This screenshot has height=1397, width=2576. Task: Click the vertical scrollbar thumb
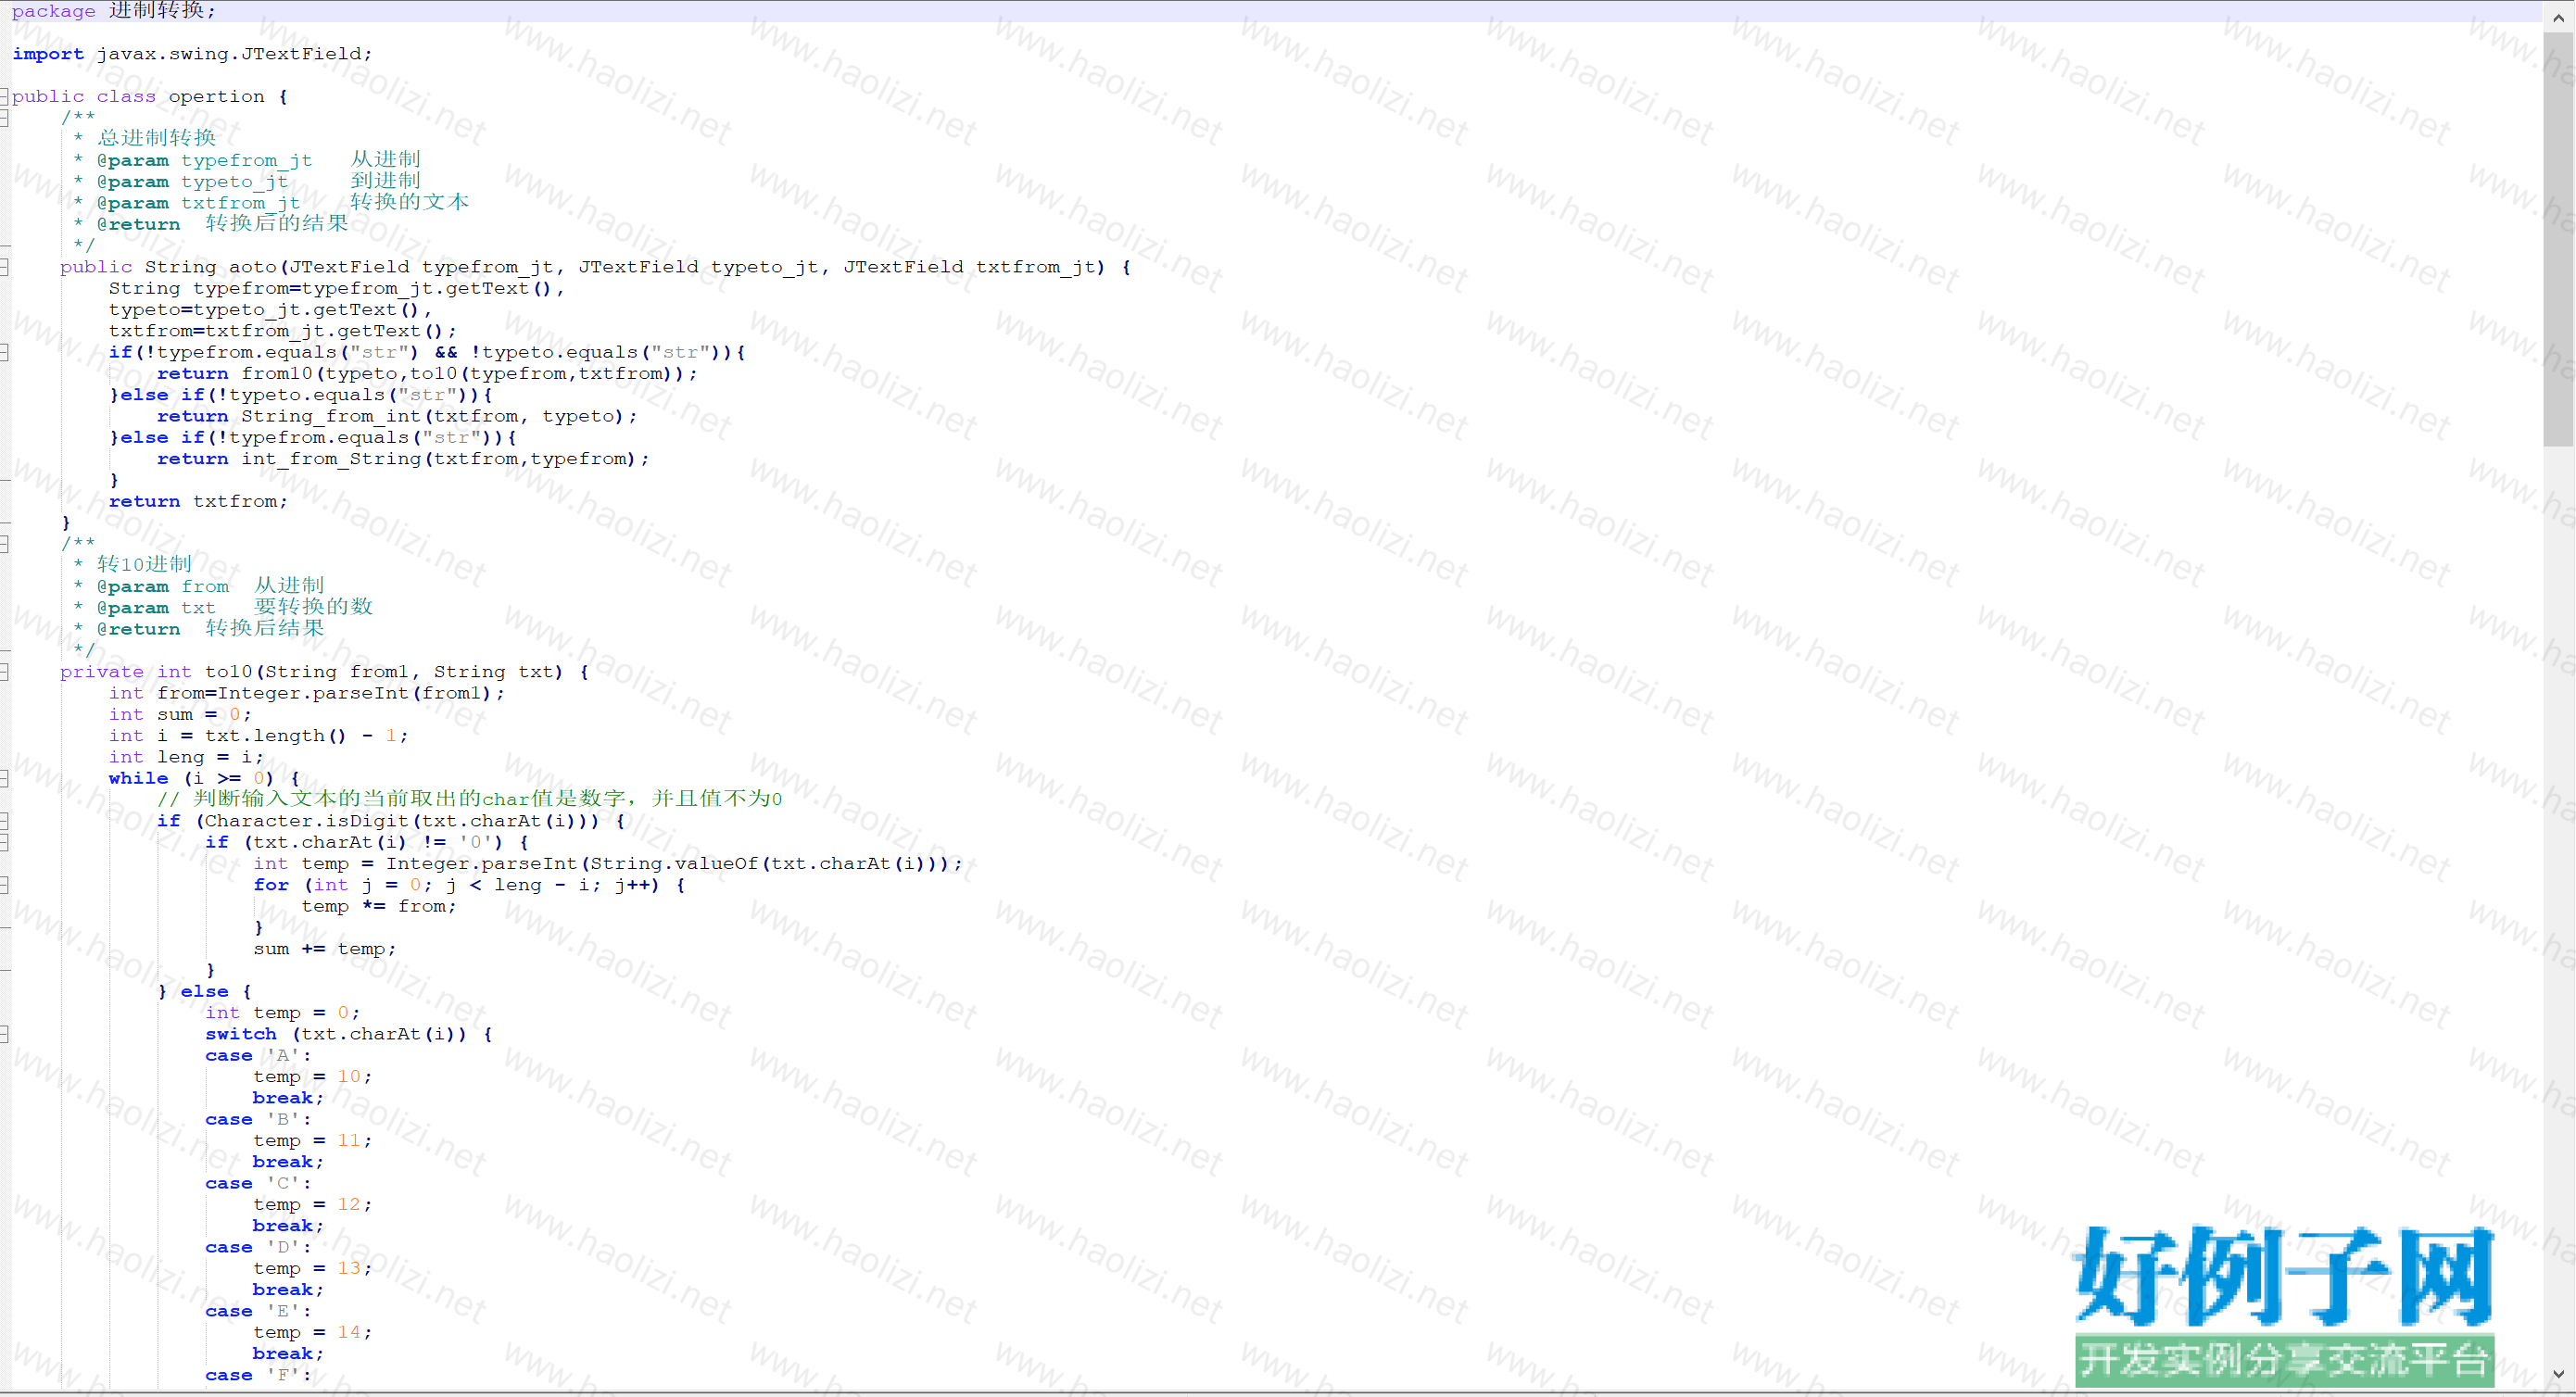[x=2558, y=240]
